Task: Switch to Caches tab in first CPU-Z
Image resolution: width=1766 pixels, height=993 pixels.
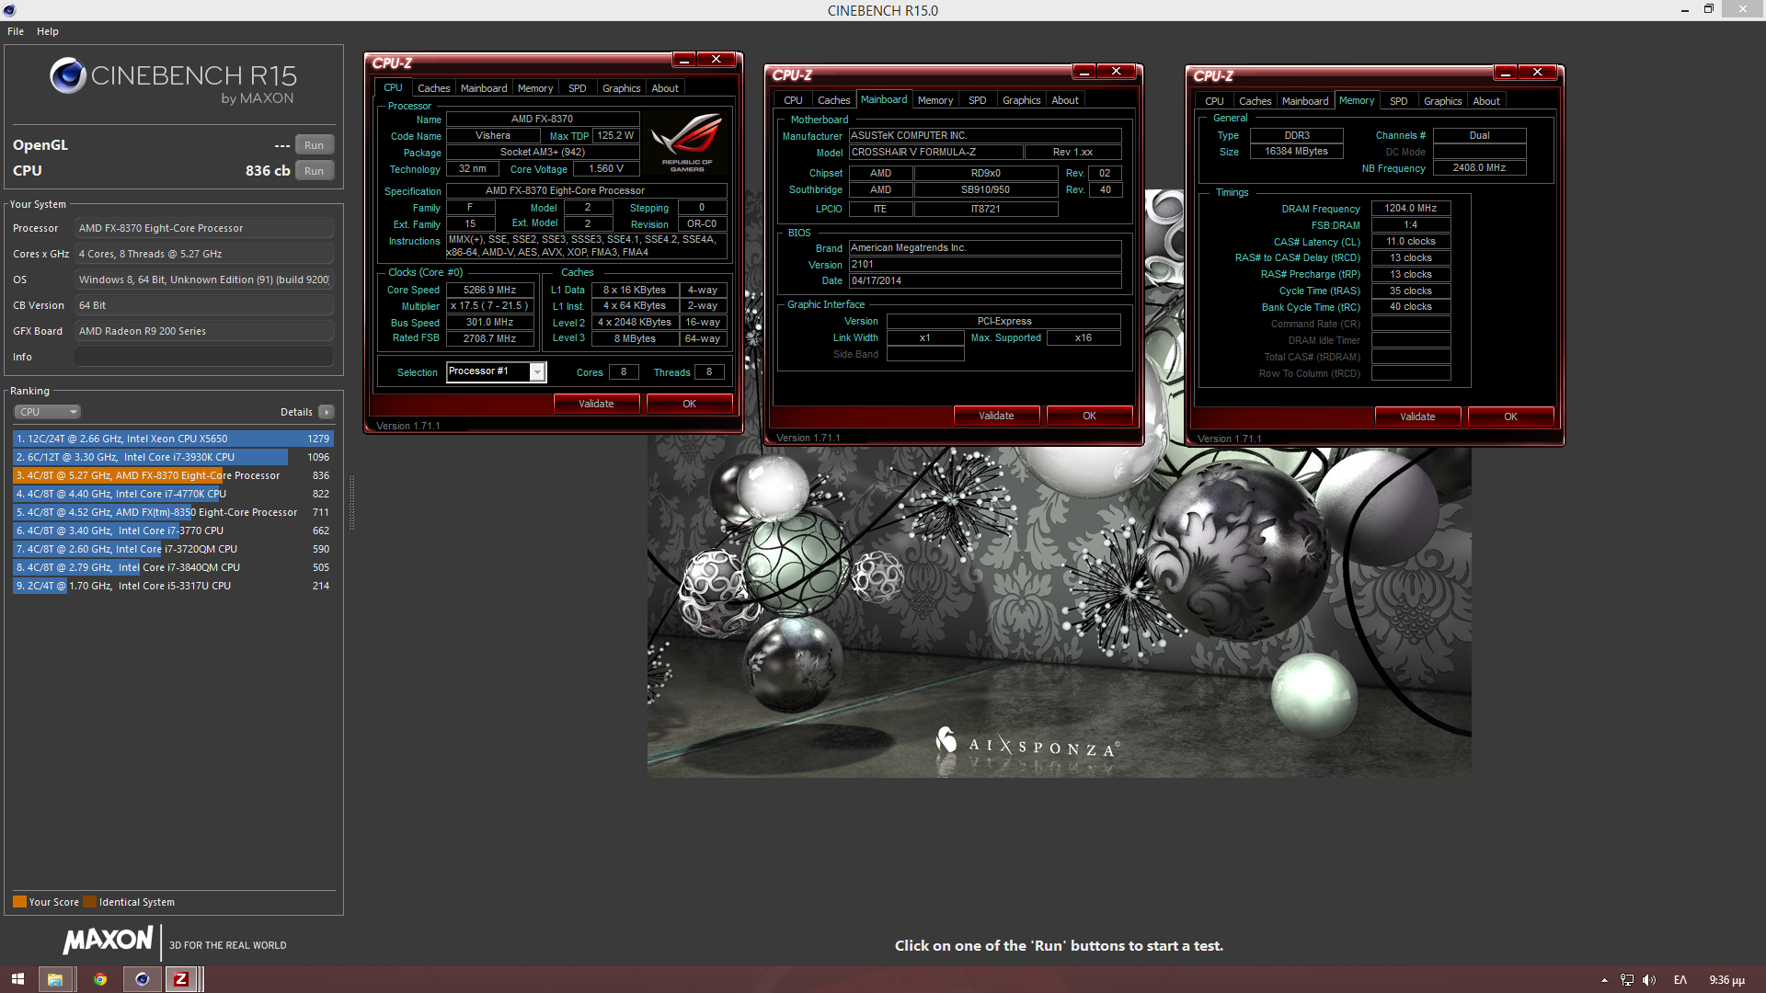Action: [x=433, y=88]
